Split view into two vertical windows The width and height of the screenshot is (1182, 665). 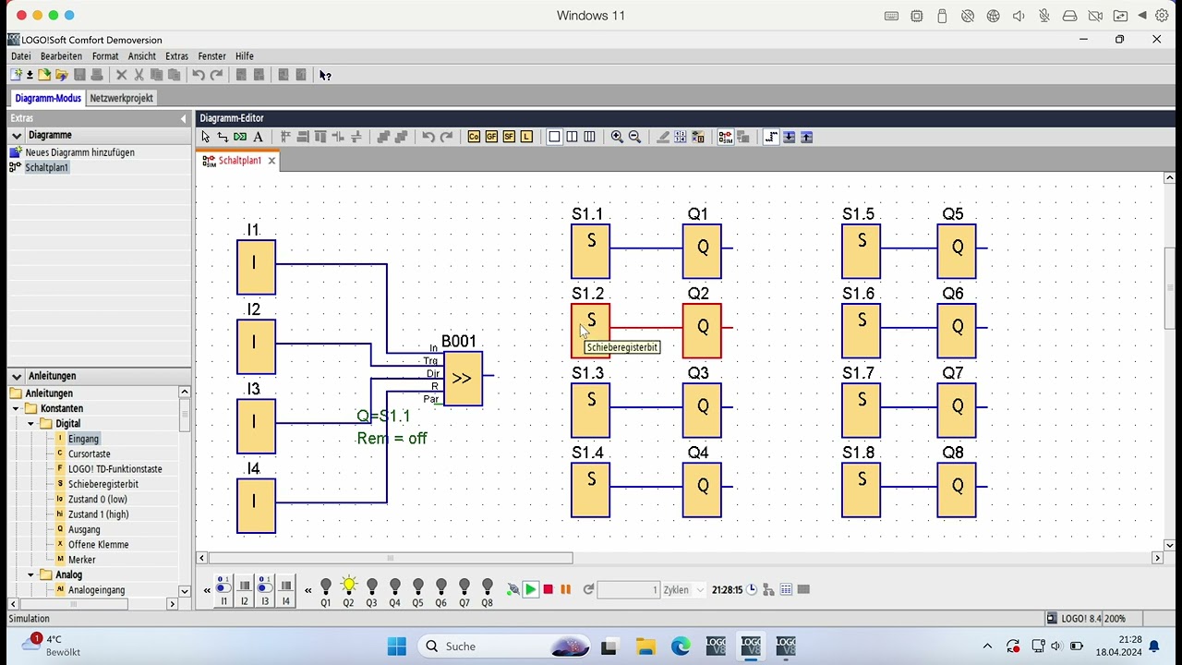pos(572,137)
